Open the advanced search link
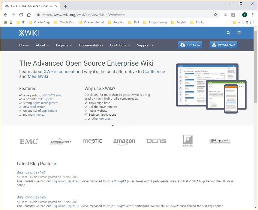258x210 pixels. tap(34, 107)
